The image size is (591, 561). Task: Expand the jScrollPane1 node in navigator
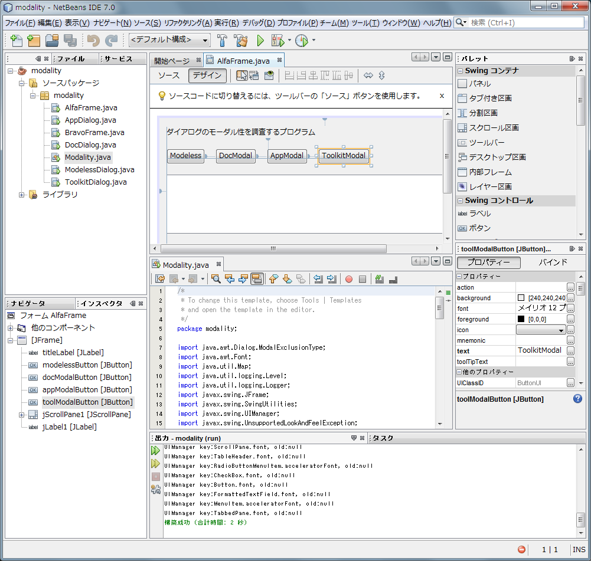[21, 415]
